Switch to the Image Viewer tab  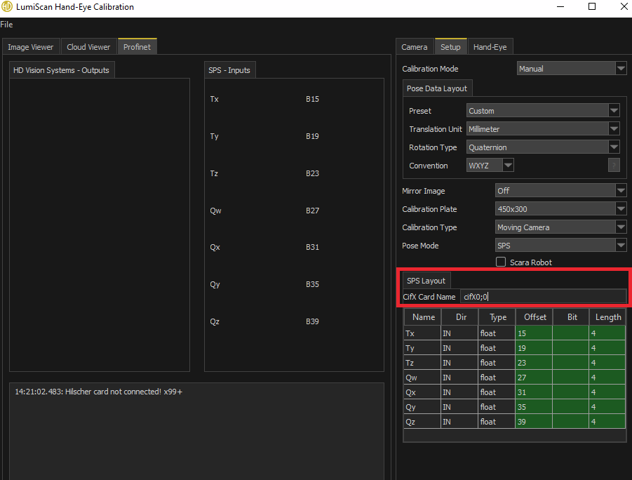tap(31, 47)
